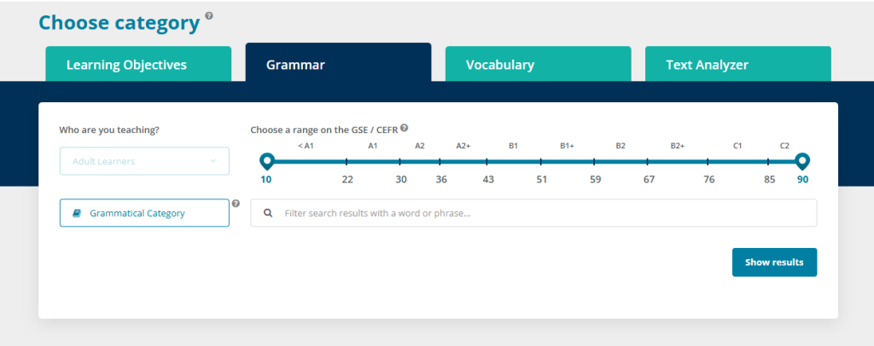Screen dimensions: 874x346
Task: Open the Adult Learners dropdown
Action: tap(144, 161)
